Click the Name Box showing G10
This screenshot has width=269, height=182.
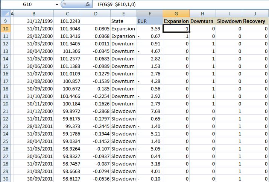pos(27,5)
